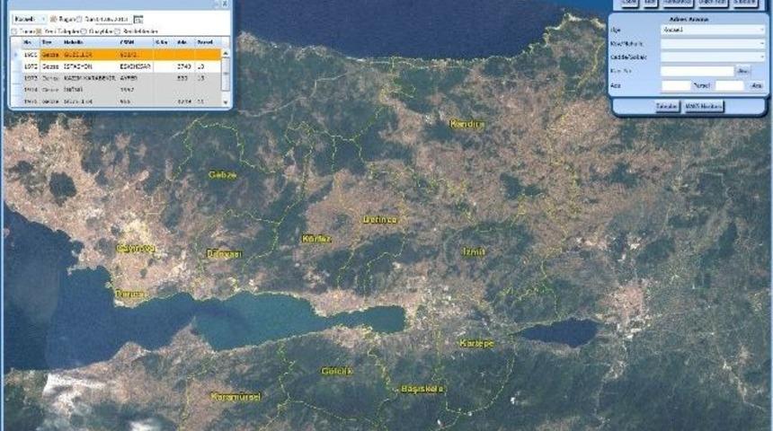Select the table row containing KAZIM KARABEKİR

coord(121,78)
